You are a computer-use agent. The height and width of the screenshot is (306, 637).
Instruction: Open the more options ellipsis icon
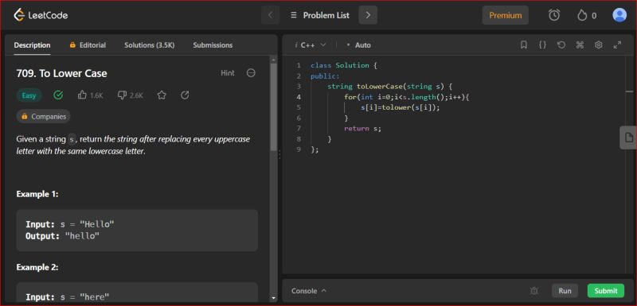coord(251,73)
